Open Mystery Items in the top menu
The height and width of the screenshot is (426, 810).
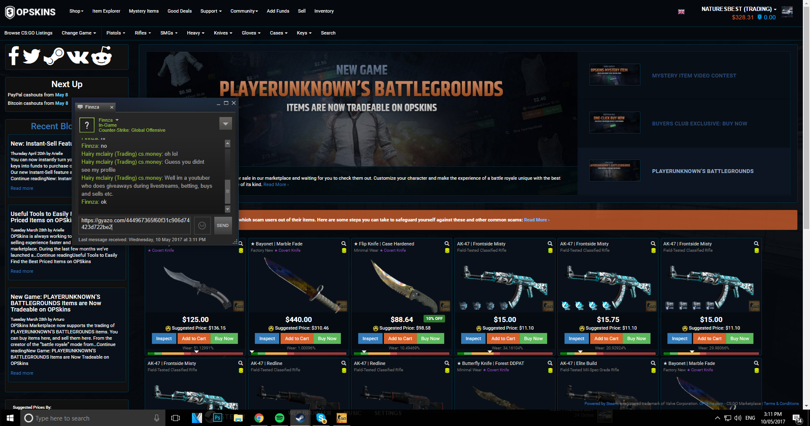(x=144, y=11)
